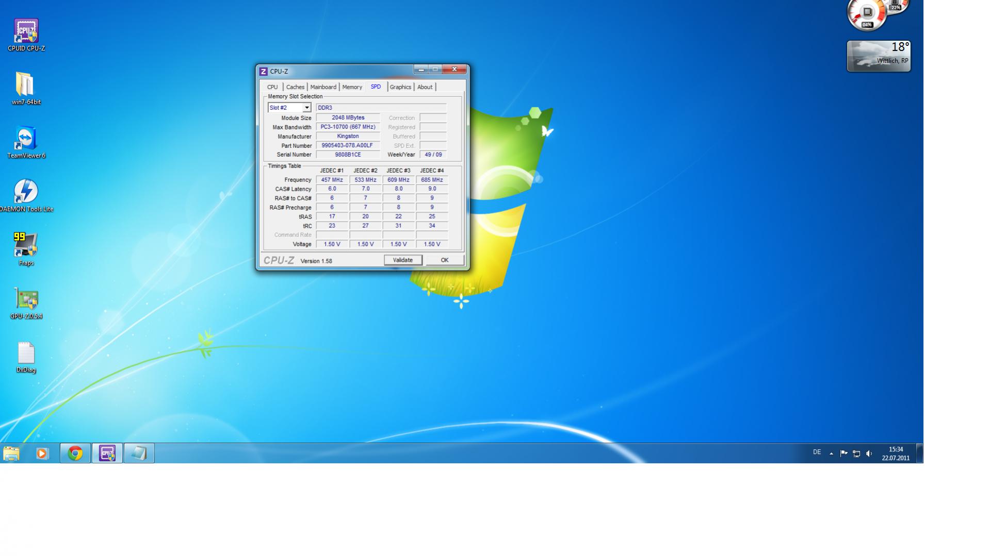This screenshot has width=990, height=556.
Task: Click the Validate button
Action: pos(403,260)
